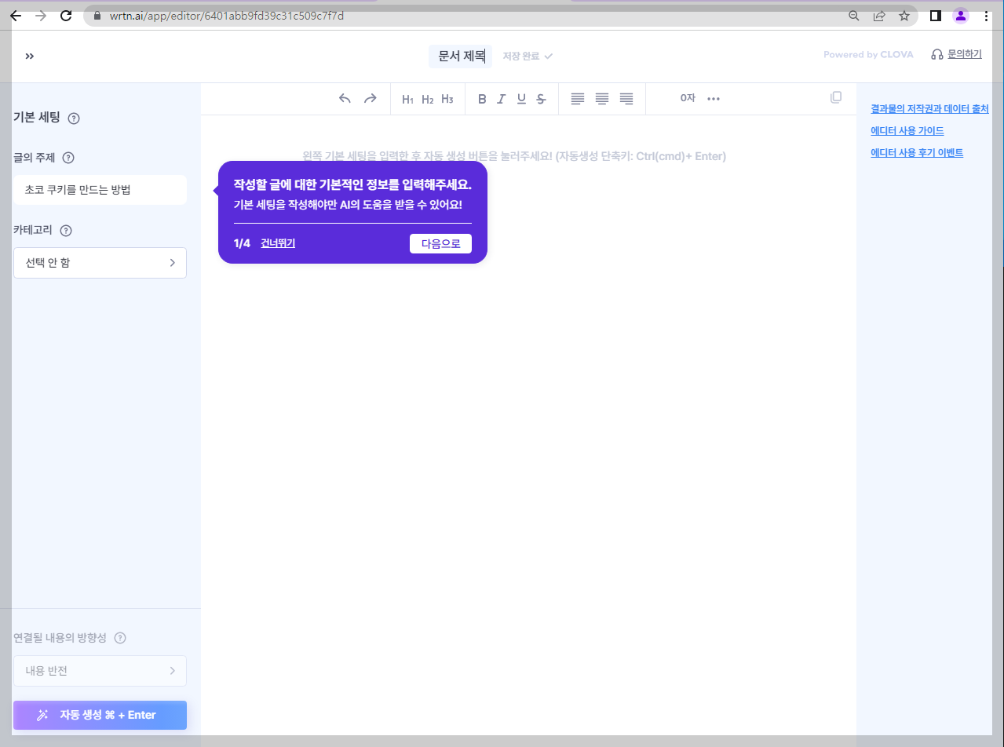Open the ... overflow menu in the toolbar
This screenshot has width=1004, height=747.
pyautogui.click(x=714, y=99)
